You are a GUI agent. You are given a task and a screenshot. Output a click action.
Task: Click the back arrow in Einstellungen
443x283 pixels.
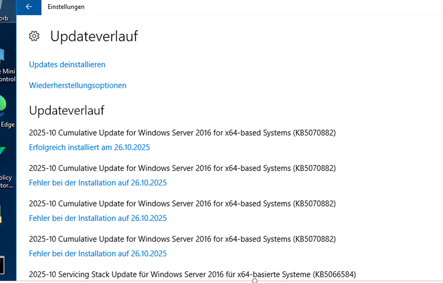click(x=29, y=7)
